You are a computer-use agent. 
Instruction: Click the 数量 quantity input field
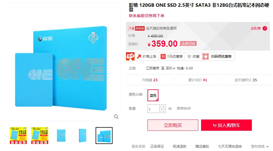point(153,109)
